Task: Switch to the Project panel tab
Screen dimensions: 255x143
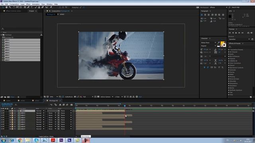Action: coord(31,11)
